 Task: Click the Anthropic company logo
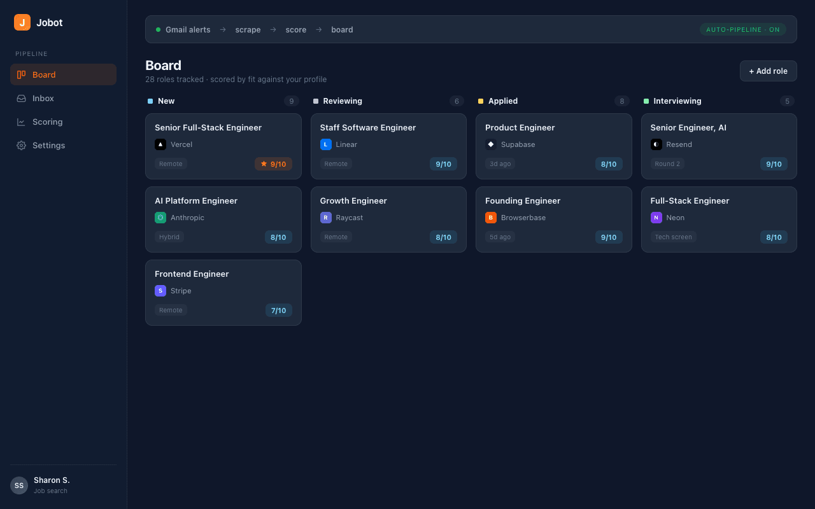[x=160, y=218]
